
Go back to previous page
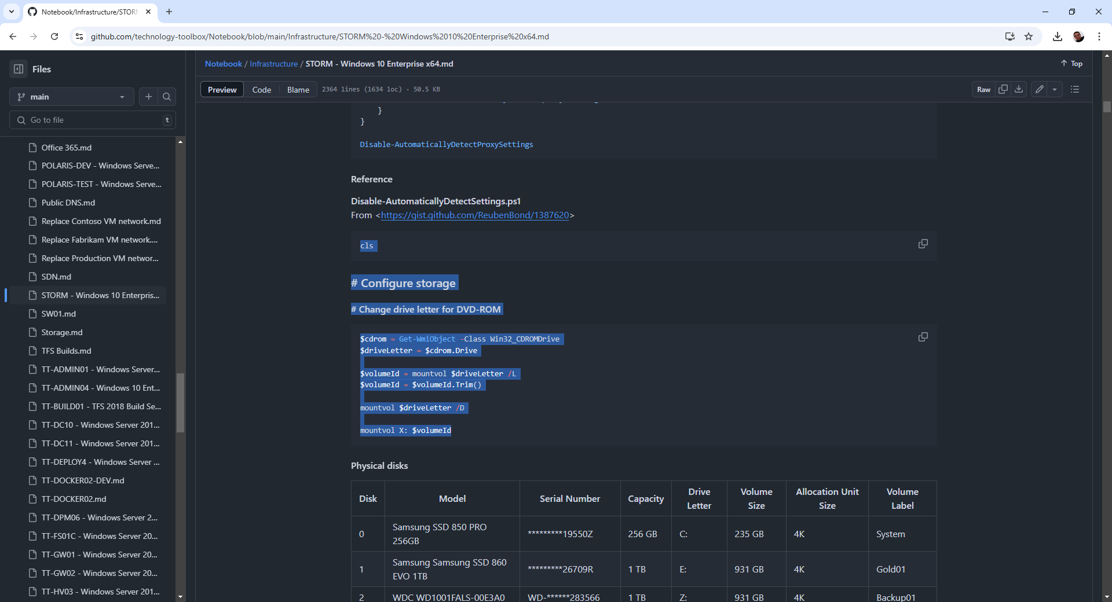point(13,36)
